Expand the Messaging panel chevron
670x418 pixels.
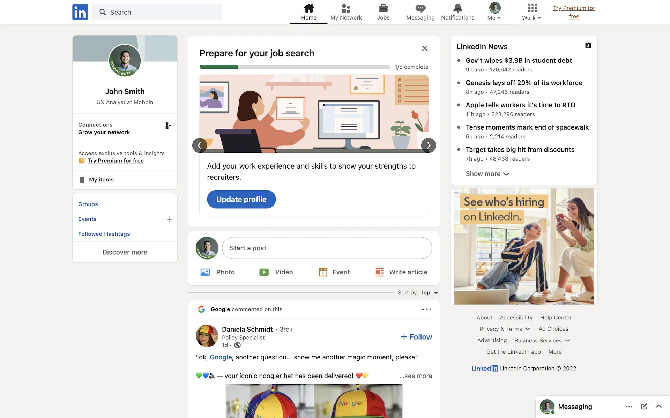pyautogui.click(x=659, y=407)
